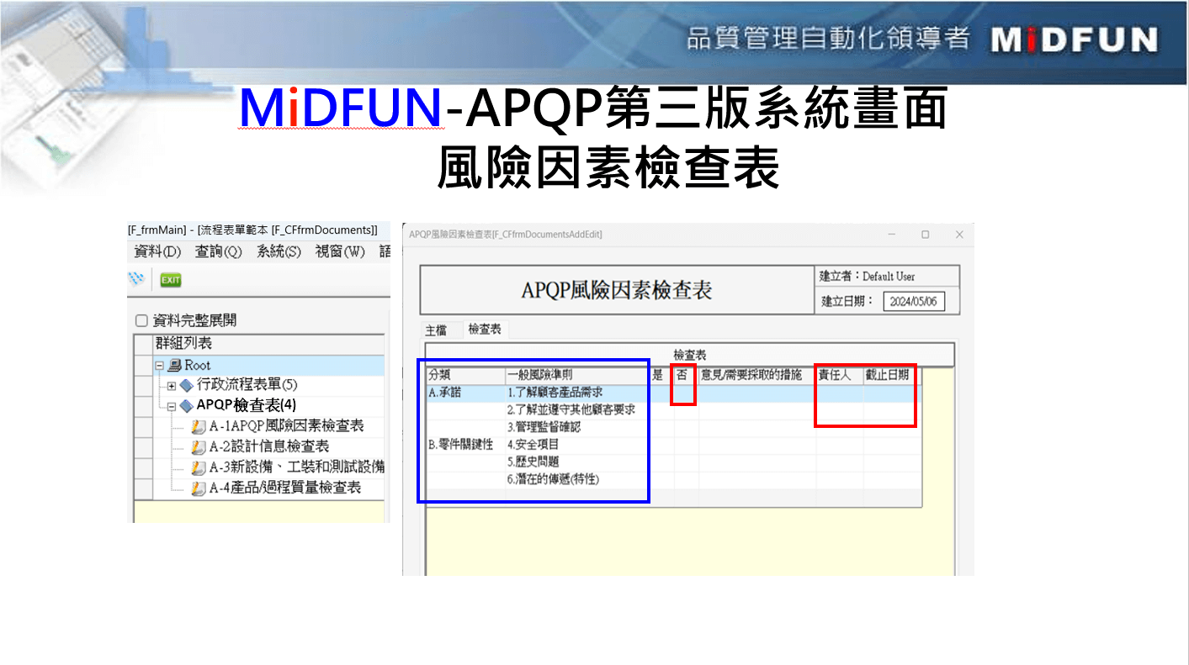Viewport: 1189px width, 665px height.
Task: Click the 分類 column header
Action: coord(465,375)
